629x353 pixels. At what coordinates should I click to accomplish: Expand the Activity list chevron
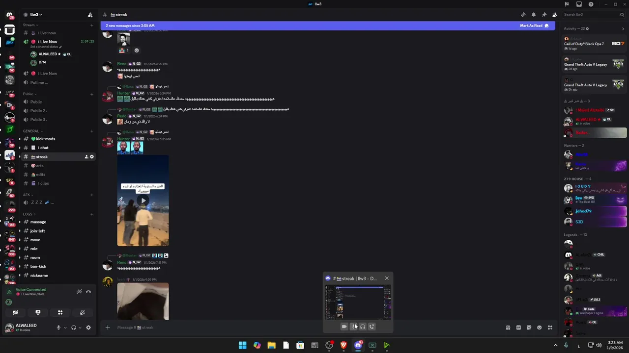coord(623,28)
